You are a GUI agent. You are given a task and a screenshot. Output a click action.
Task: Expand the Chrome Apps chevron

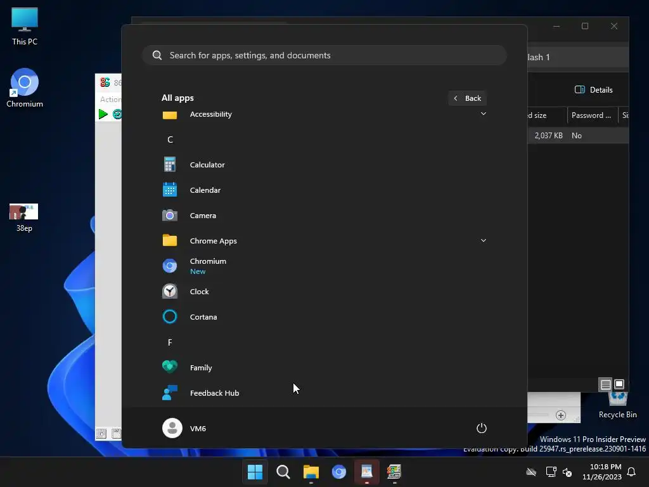(x=483, y=240)
